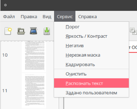Select page 10 thumbnail
The height and width of the screenshot is (109, 137).
(34, 56)
